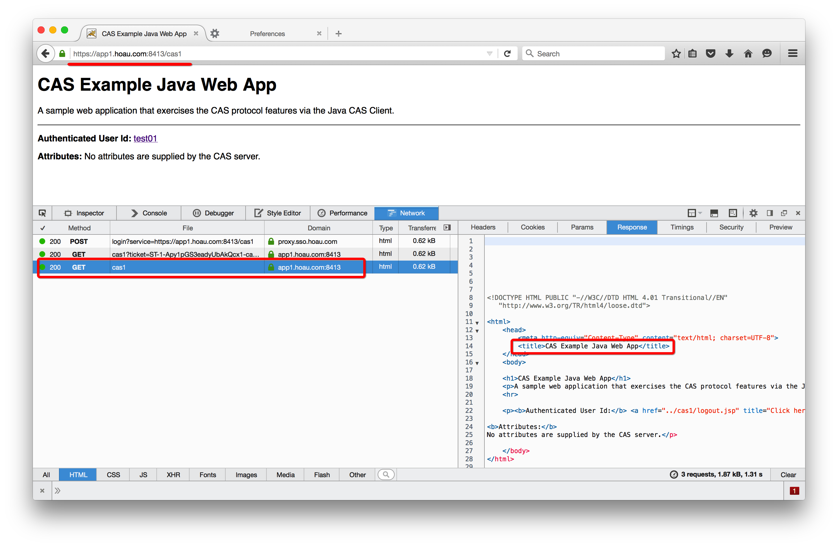Click the red error count badge
This screenshot has height=547, width=838.
point(794,491)
